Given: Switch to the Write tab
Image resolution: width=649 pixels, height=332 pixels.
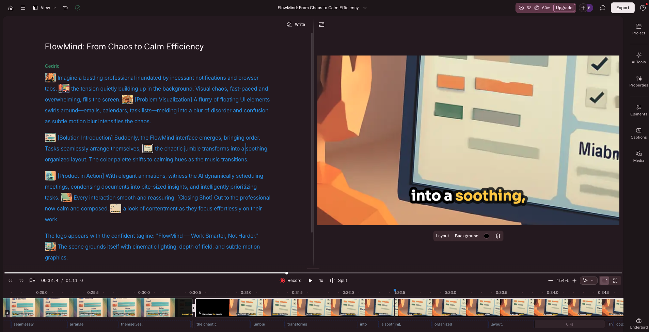Looking at the screenshot, I should (296, 24).
